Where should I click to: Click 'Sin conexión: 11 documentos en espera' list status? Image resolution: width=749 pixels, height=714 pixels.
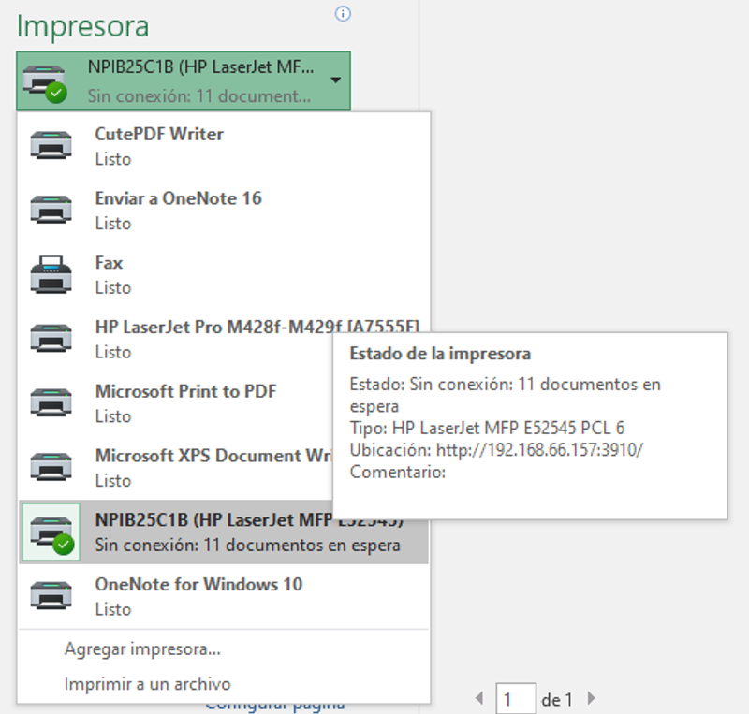coord(247,545)
